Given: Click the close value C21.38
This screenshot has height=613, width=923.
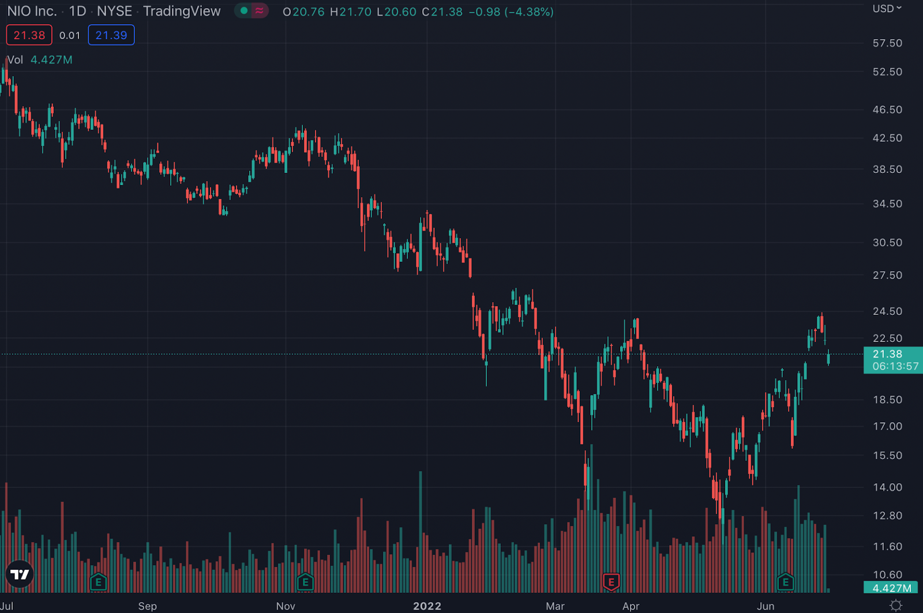Looking at the screenshot, I should tap(442, 12).
